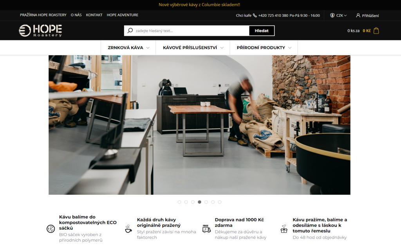
Task: Click the Hledat search button
Action: 262,31
